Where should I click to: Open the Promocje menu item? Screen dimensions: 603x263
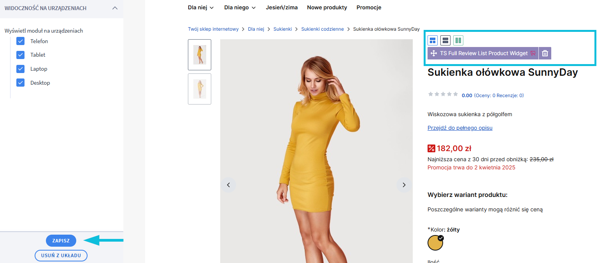[369, 7]
